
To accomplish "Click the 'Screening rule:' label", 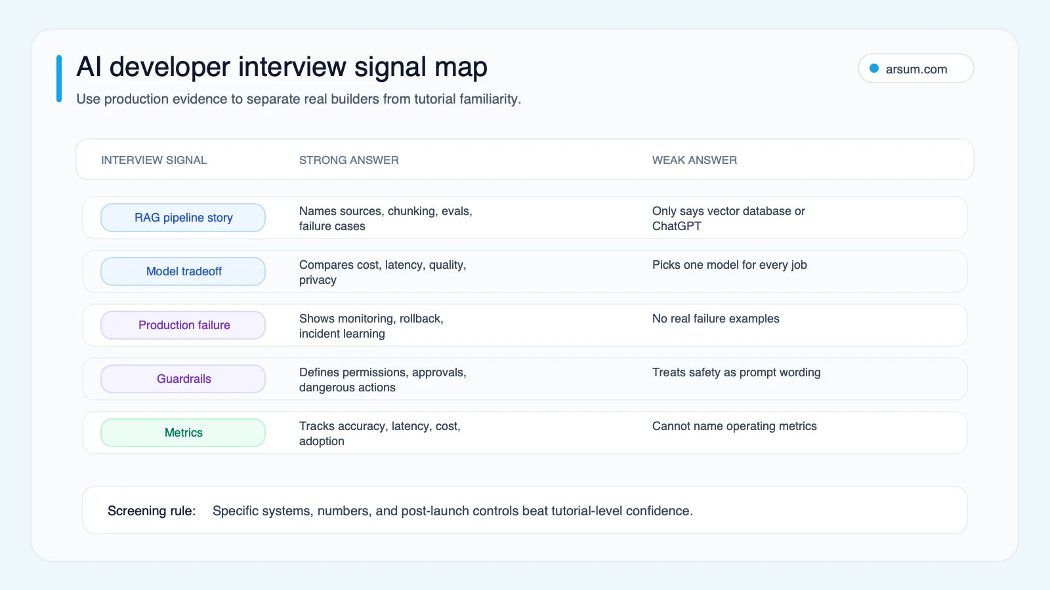I will tap(152, 511).
